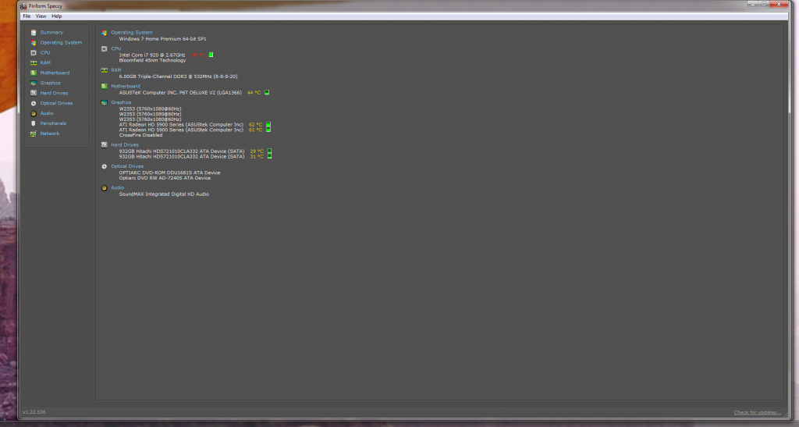799x427 pixels.
Task: Select RAM in the sidebar
Action: (x=45, y=62)
